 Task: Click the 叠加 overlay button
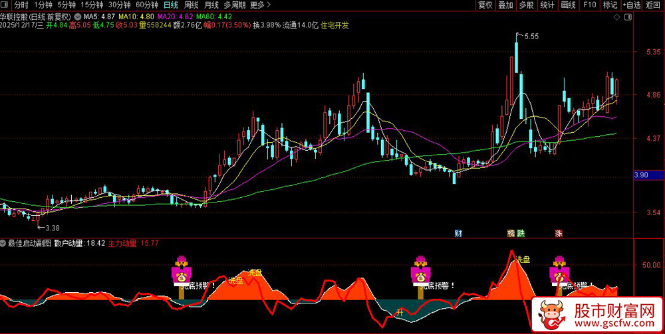[506, 5]
